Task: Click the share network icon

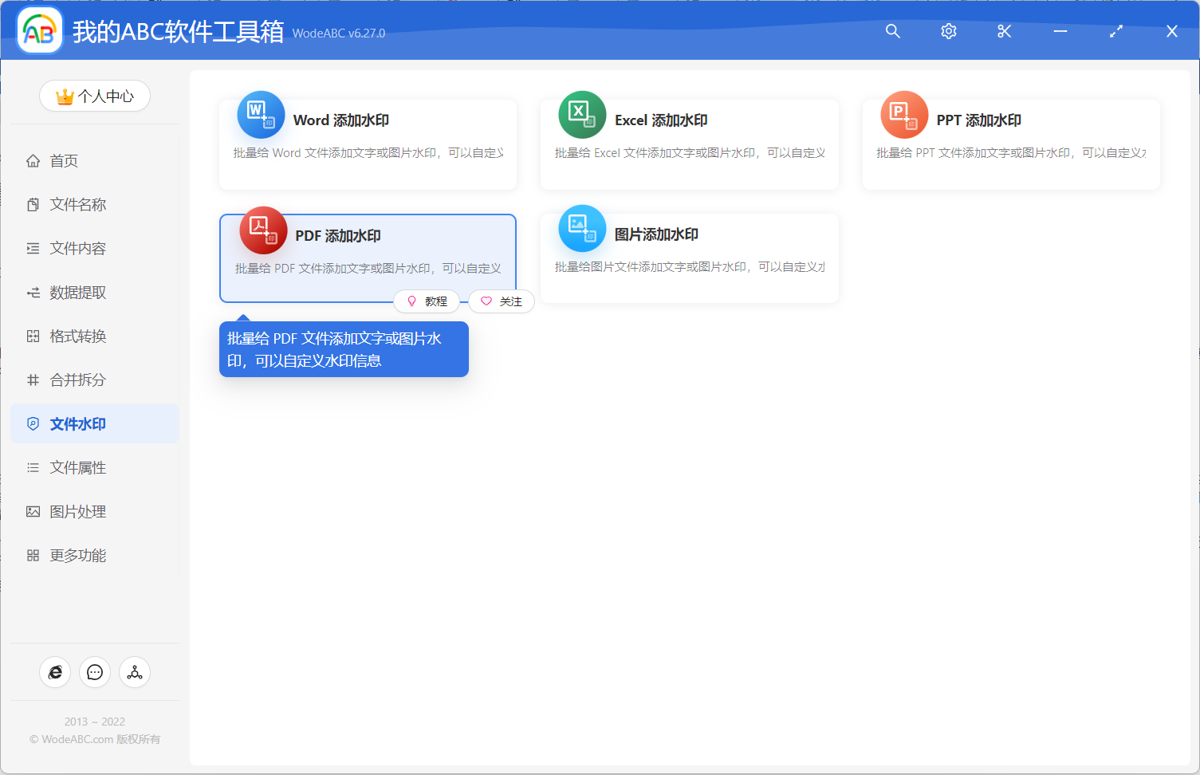Action: (x=134, y=672)
